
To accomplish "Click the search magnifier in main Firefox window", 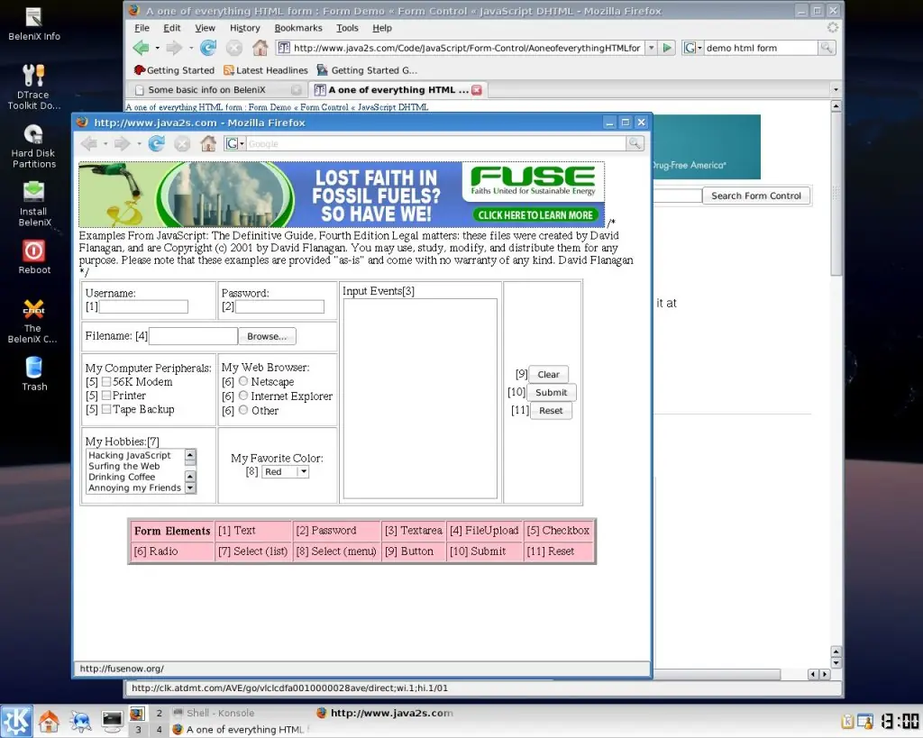I will pos(827,48).
